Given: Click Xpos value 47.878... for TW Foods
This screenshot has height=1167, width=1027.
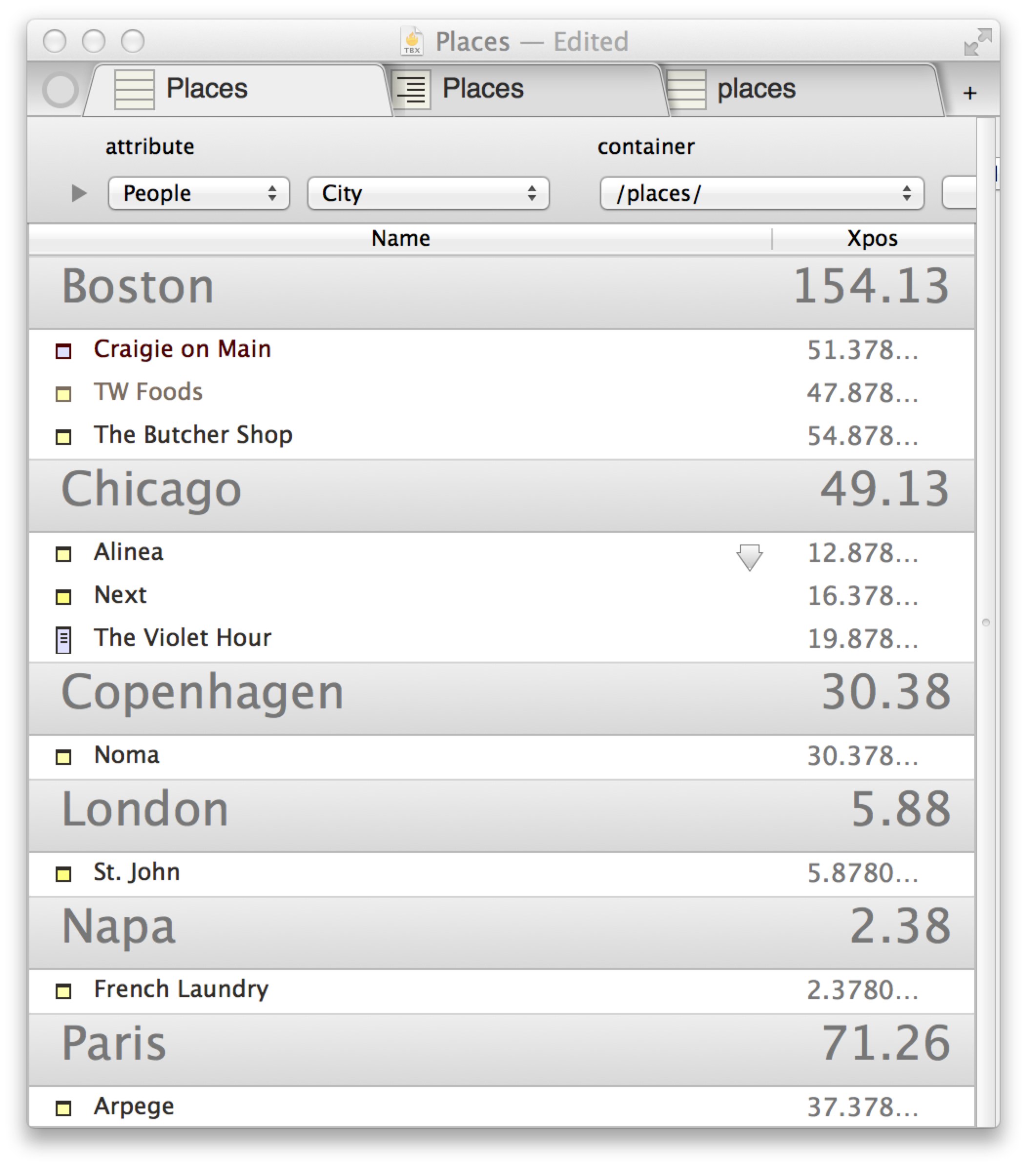Looking at the screenshot, I should (x=863, y=393).
